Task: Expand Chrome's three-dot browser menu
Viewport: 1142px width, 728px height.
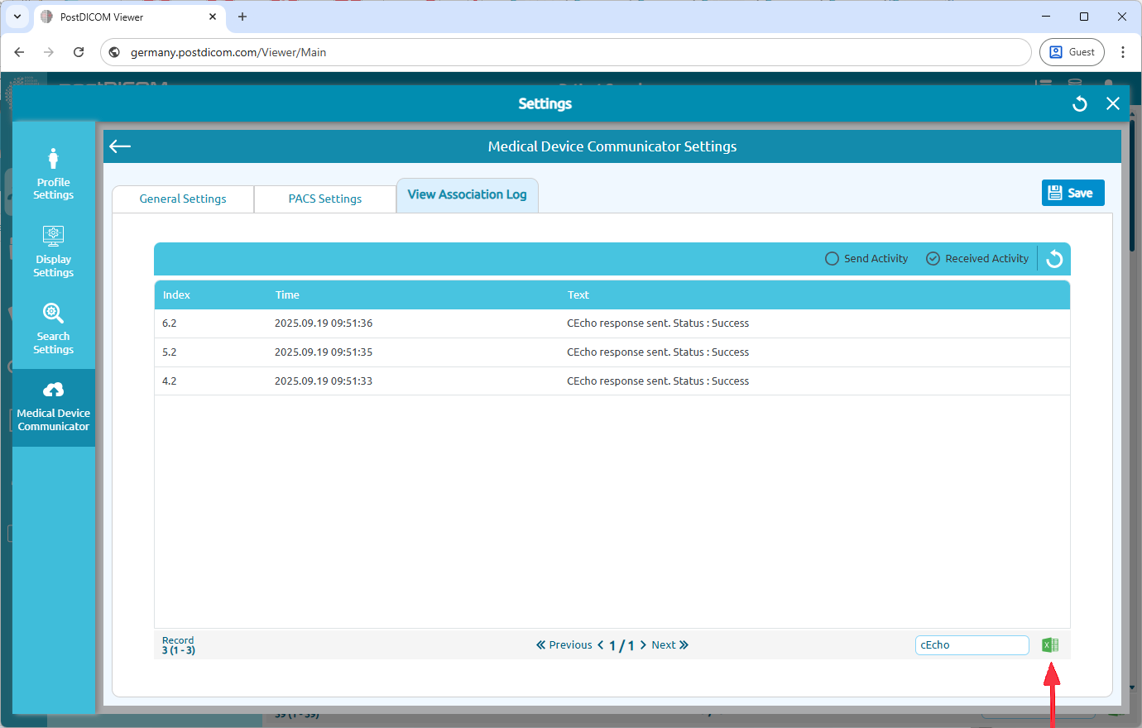Action: (1123, 51)
